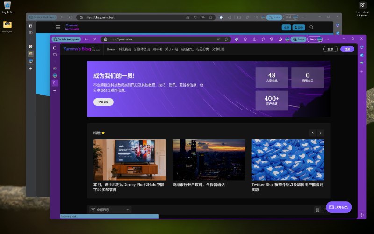Open the Work profile switcher in the front browser

point(315,39)
